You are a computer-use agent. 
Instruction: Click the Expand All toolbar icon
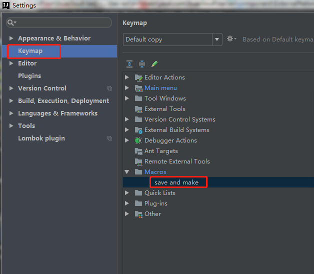tap(129, 64)
